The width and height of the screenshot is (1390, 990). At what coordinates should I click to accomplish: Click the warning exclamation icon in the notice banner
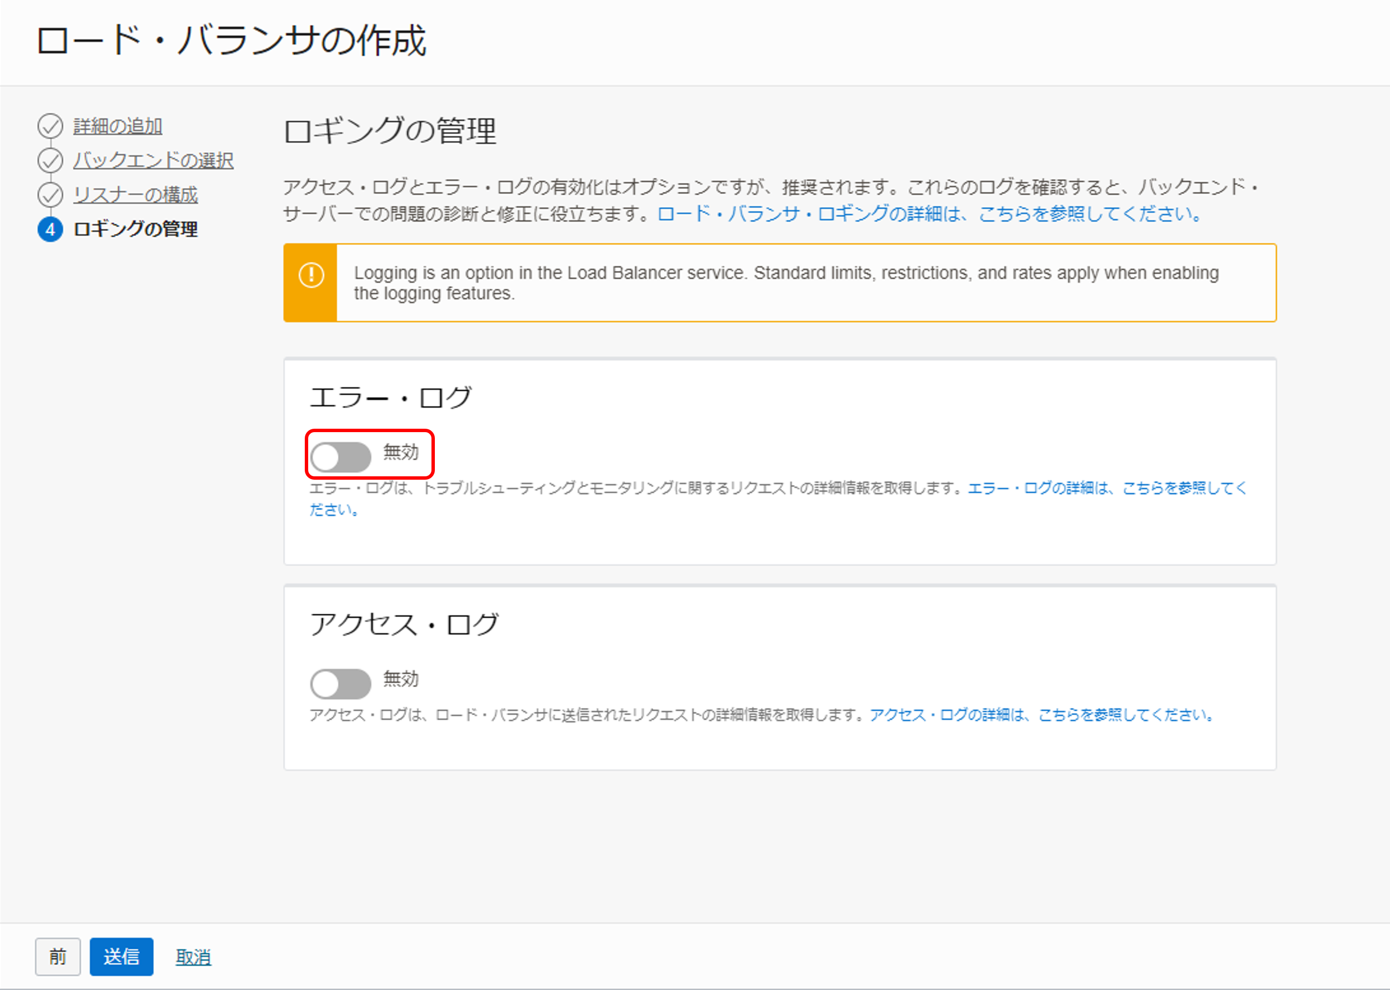tap(312, 276)
